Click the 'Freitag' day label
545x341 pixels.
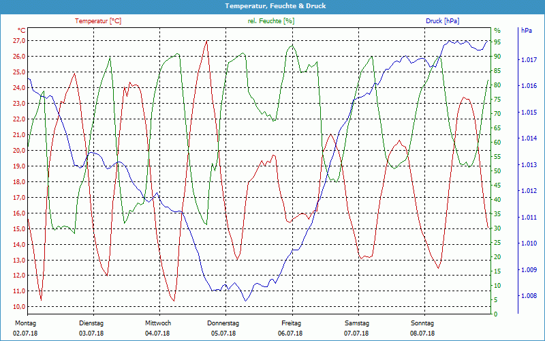click(x=292, y=323)
